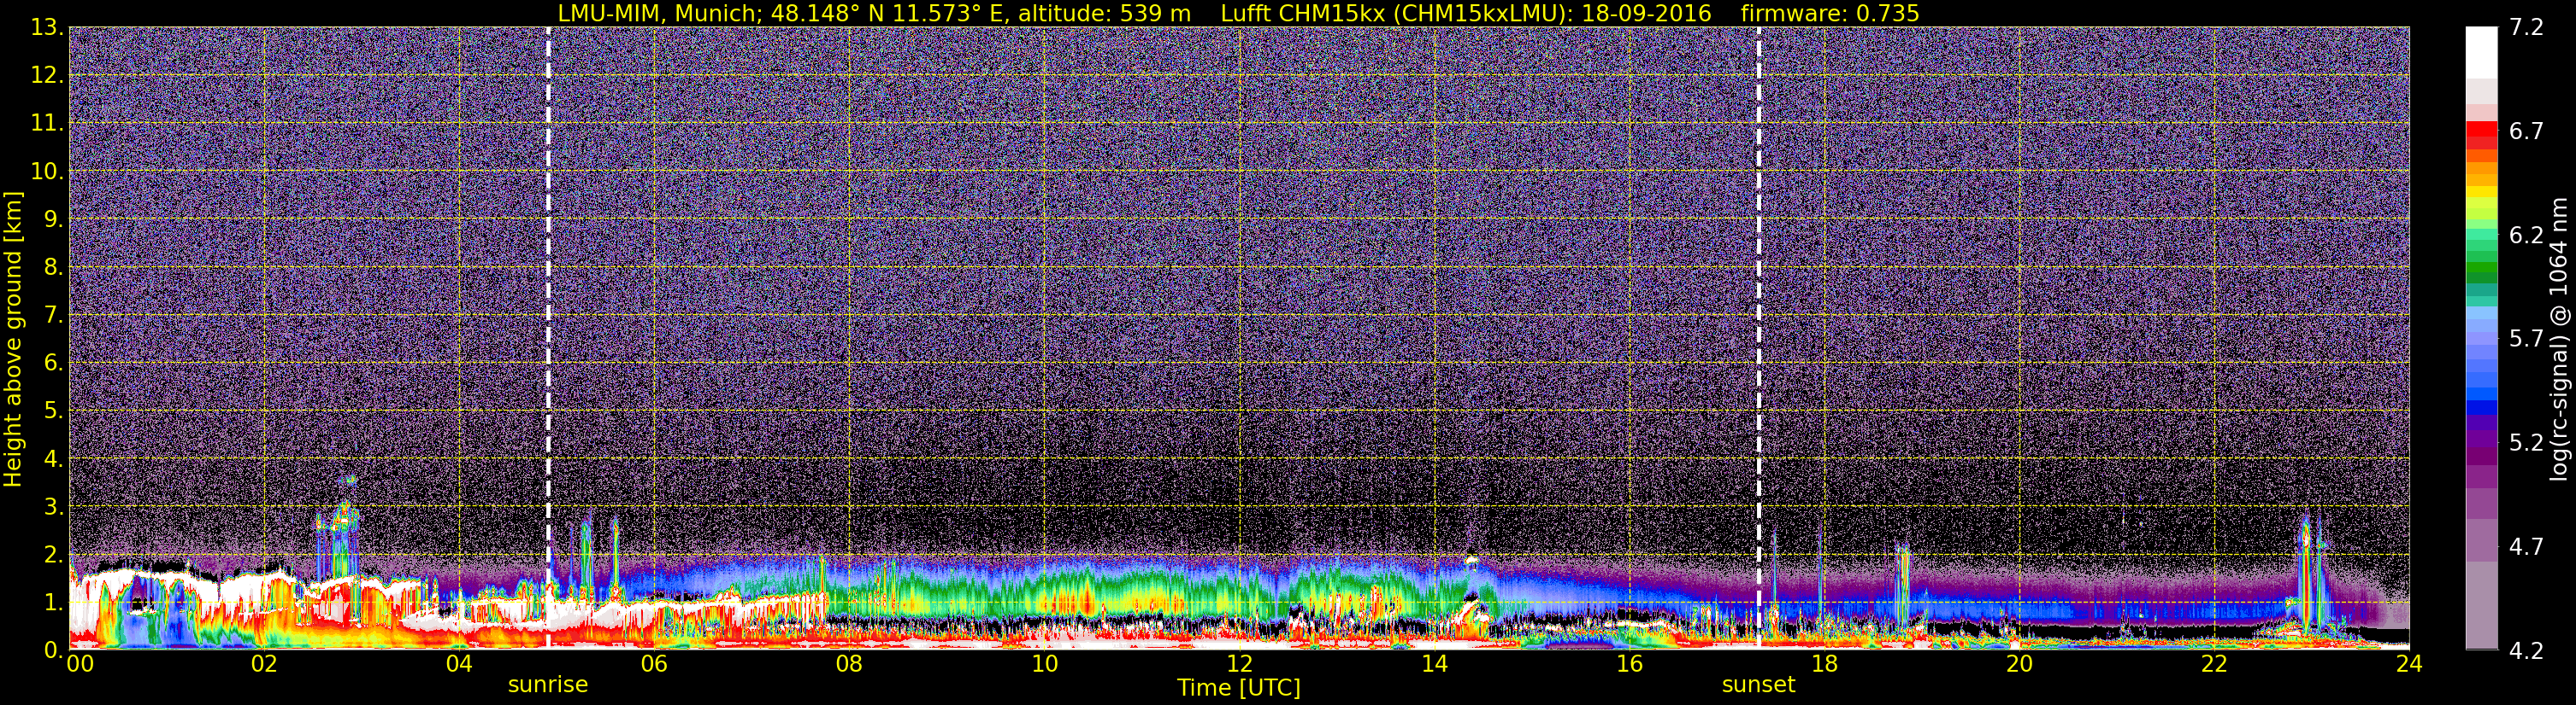Image resolution: width=2576 pixels, height=705 pixels.
Task: Click the height tick label '9.'
Action: coord(53,219)
